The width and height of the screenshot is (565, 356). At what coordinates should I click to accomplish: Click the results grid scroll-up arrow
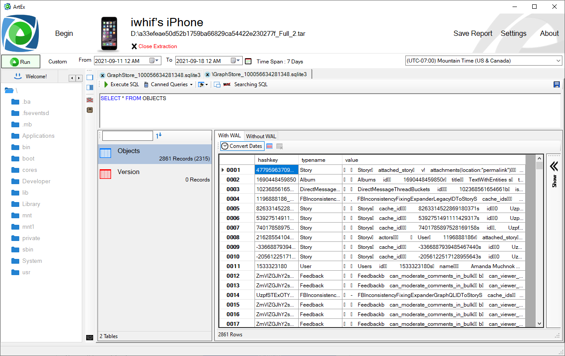tap(539, 158)
